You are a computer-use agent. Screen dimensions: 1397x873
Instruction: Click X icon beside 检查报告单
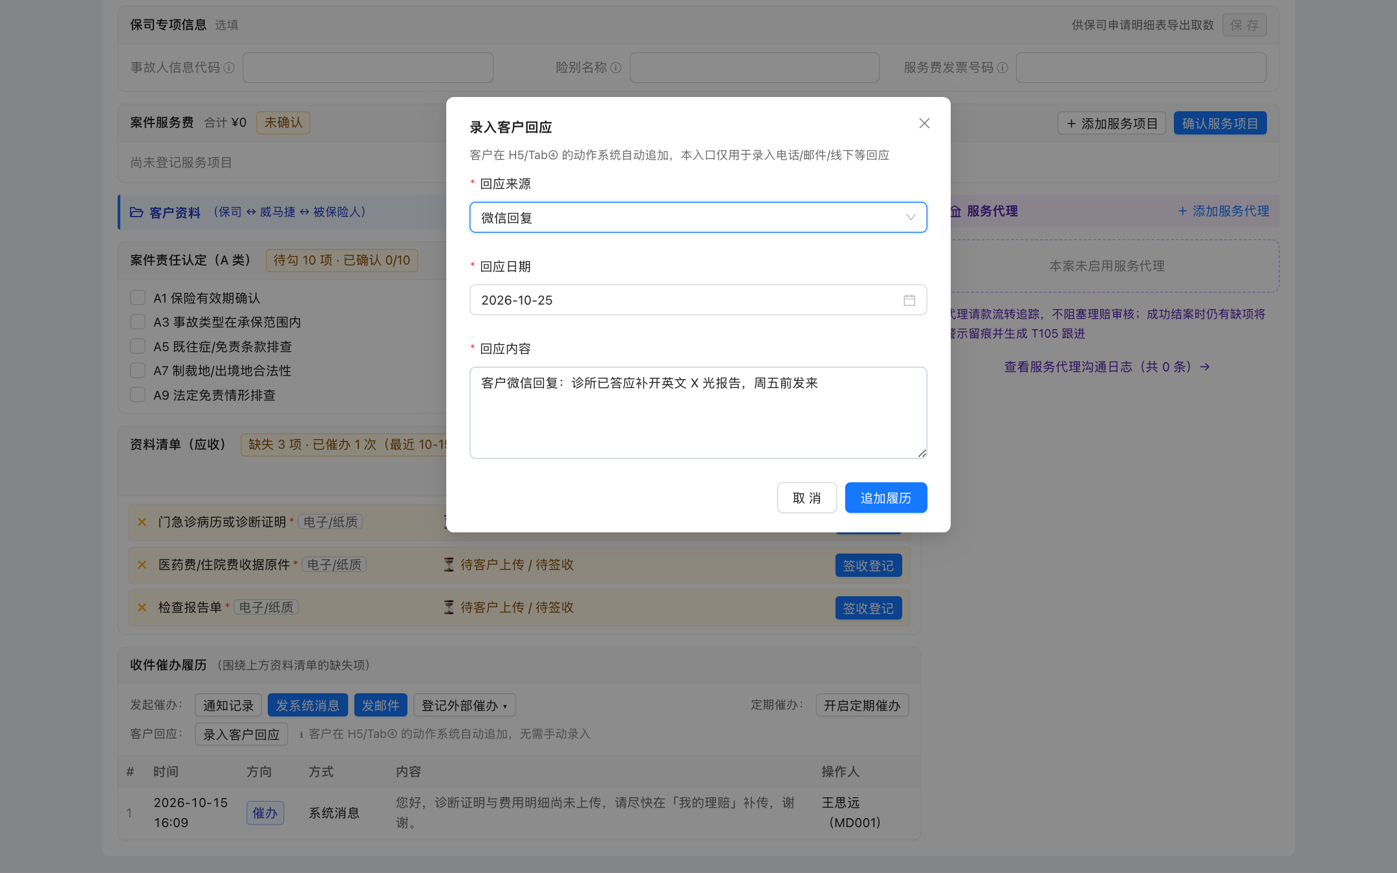point(142,607)
